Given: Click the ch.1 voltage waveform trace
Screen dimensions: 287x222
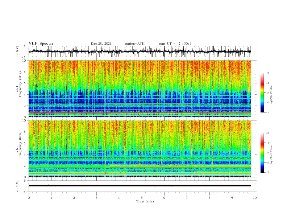Looking at the screenshot, I should (140, 52).
